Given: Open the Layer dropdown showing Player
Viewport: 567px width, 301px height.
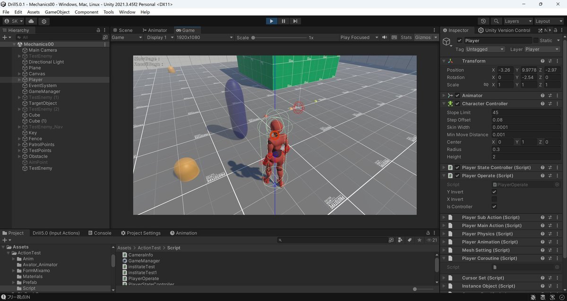Looking at the screenshot, I should [x=542, y=49].
